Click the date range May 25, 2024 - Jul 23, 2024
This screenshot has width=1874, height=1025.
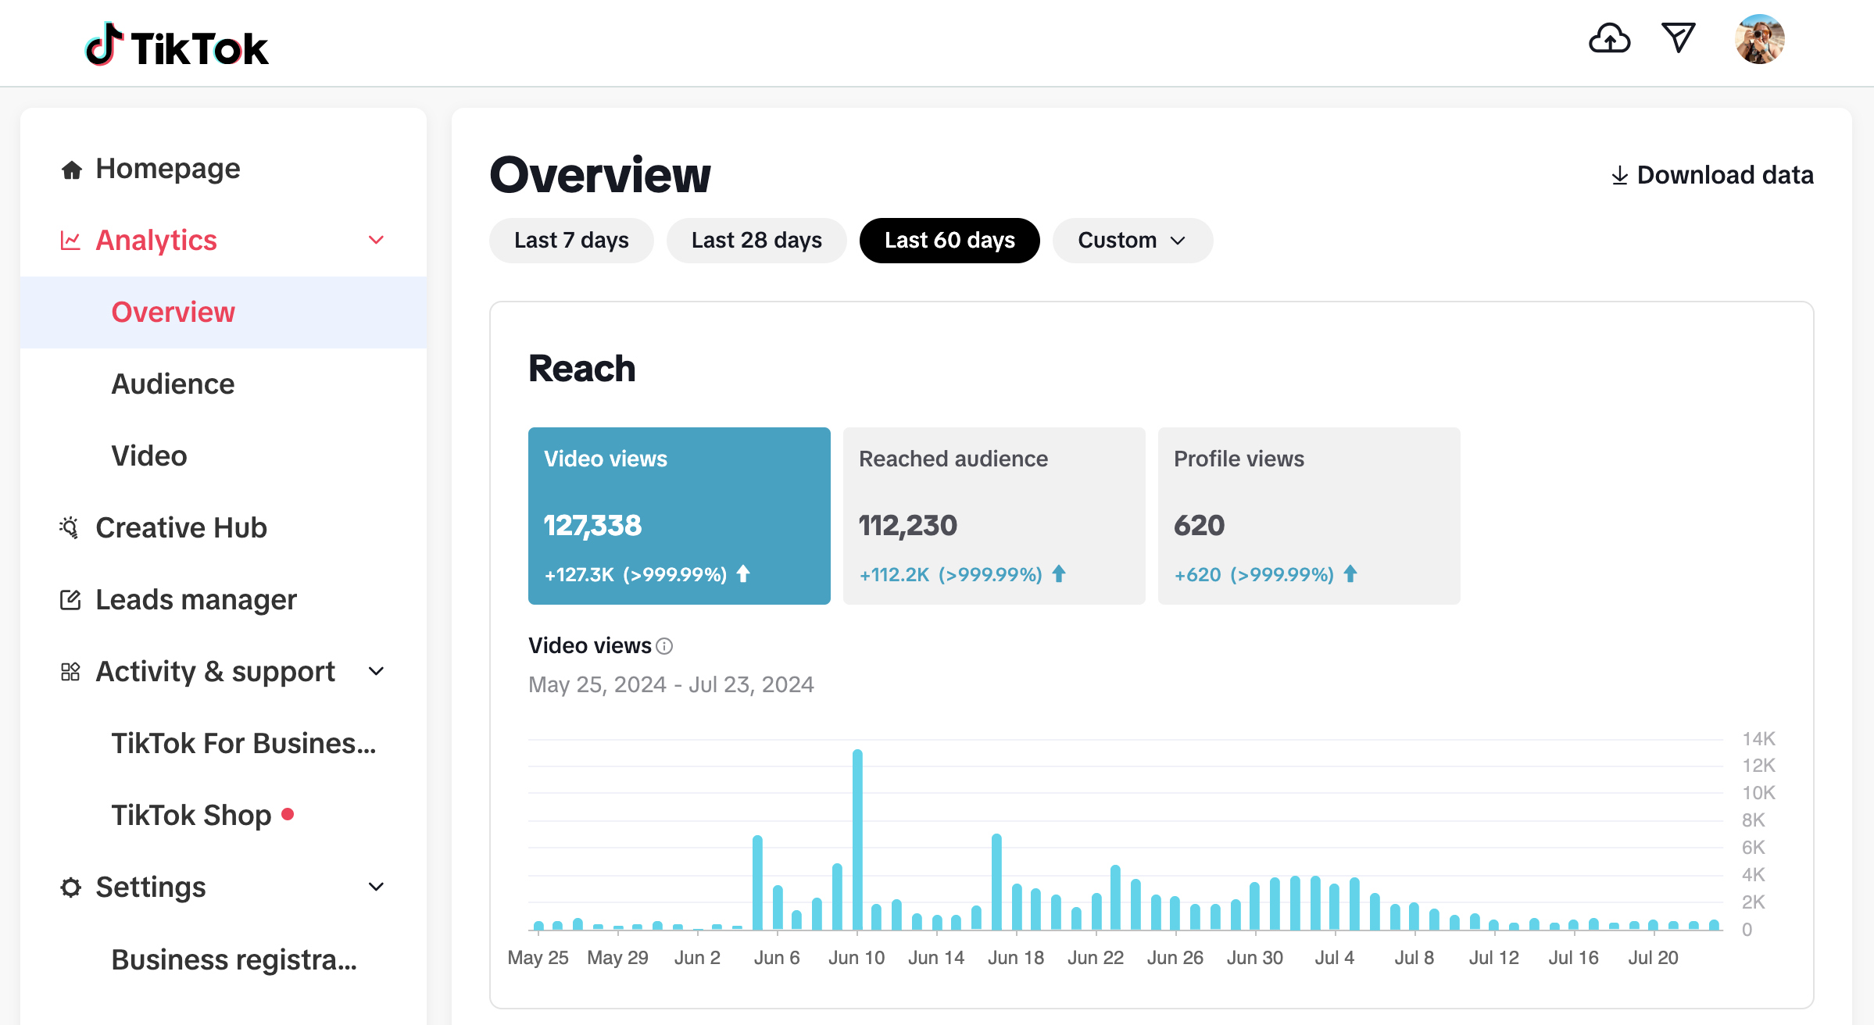click(671, 685)
